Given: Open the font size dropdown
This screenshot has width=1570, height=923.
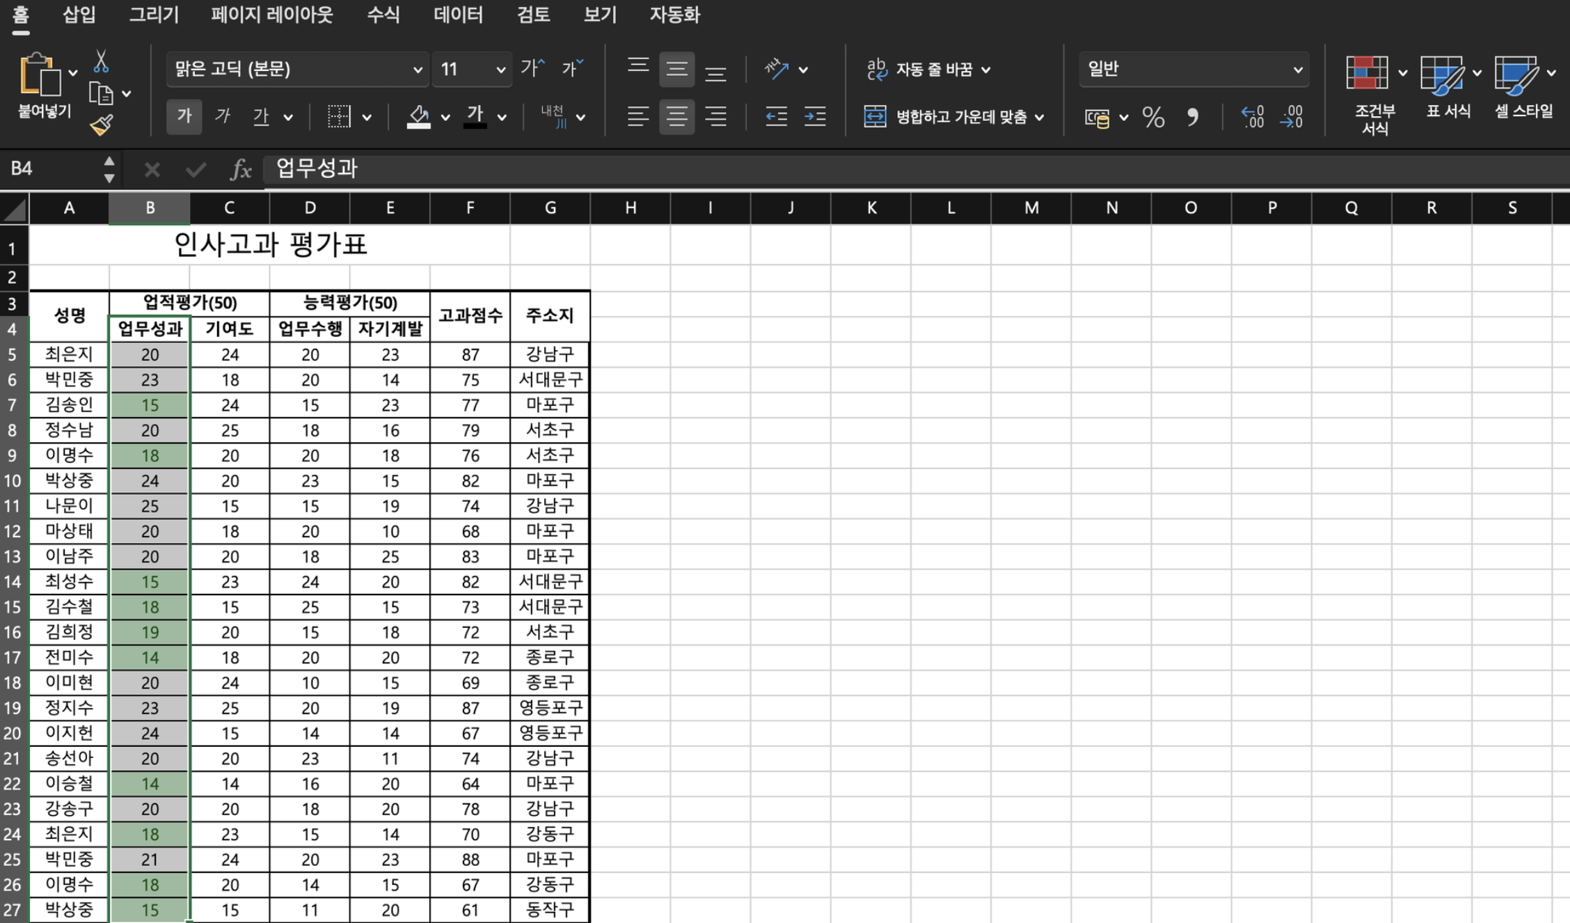Looking at the screenshot, I should coord(500,70).
